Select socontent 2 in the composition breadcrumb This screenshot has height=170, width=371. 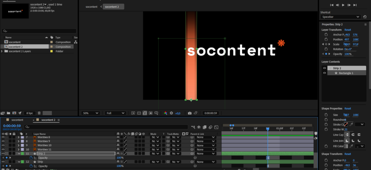pos(113,7)
